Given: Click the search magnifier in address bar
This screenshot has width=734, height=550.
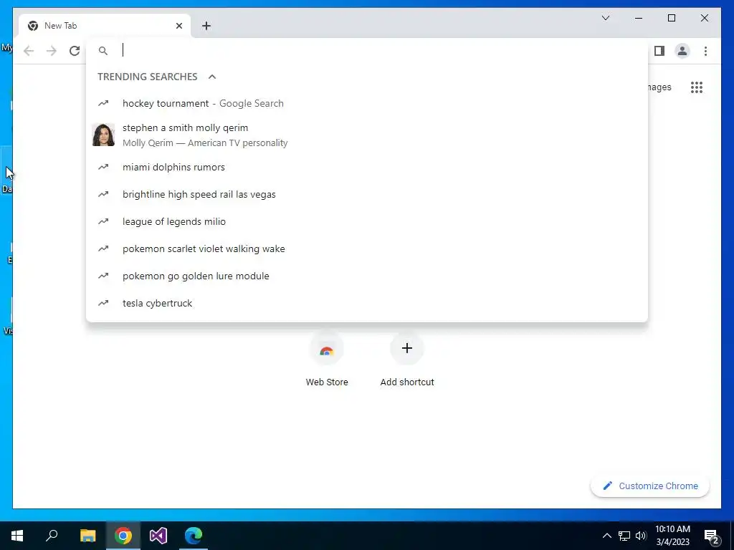Looking at the screenshot, I should click(x=103, y=51).
